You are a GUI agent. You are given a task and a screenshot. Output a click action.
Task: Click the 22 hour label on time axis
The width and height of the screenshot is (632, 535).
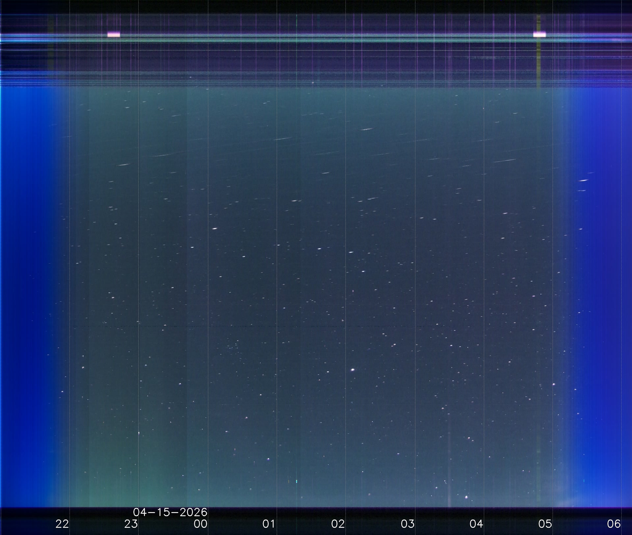pos(62,524)
